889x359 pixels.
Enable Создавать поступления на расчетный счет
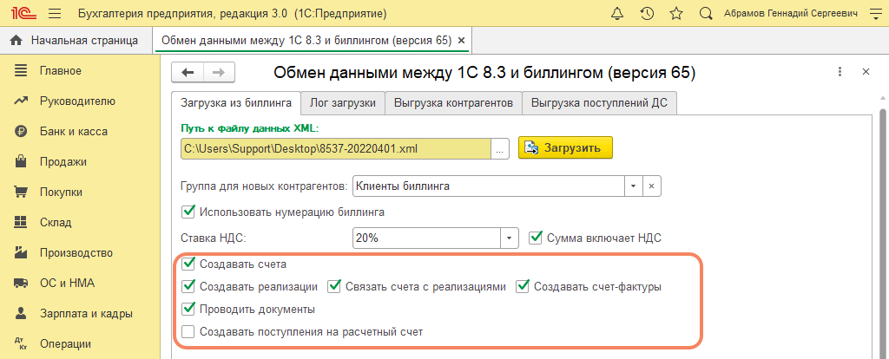(x=188, y=332)
